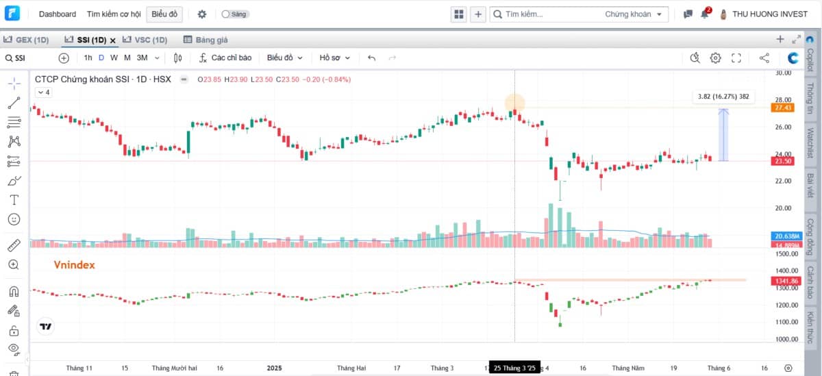Toggle magnet mode for drawings
This screenshot has width=822, height=376.
pyautogui.click(x=14, y=290)
